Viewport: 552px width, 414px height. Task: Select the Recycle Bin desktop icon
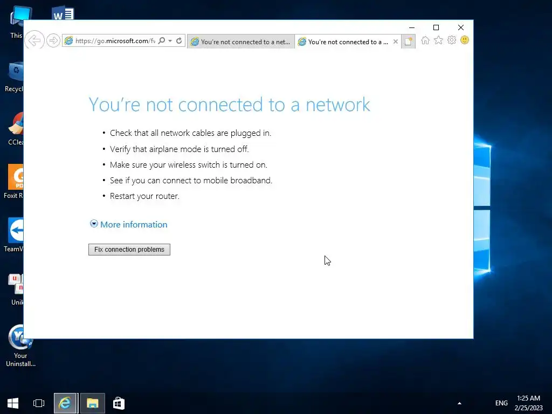[x=14, y=77]
